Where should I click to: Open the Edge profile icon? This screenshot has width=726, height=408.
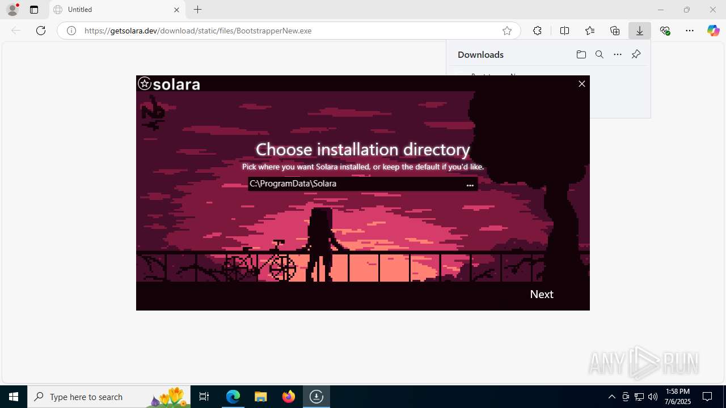coord(12,10)
